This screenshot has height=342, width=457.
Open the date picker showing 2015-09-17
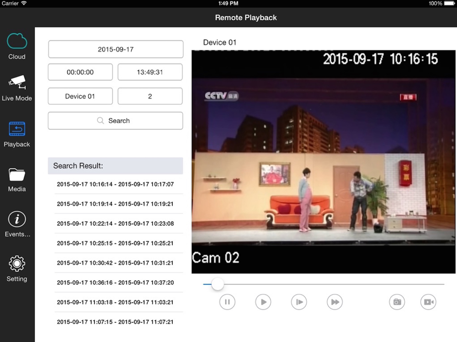pyautogui.click(x=116, y=49)
